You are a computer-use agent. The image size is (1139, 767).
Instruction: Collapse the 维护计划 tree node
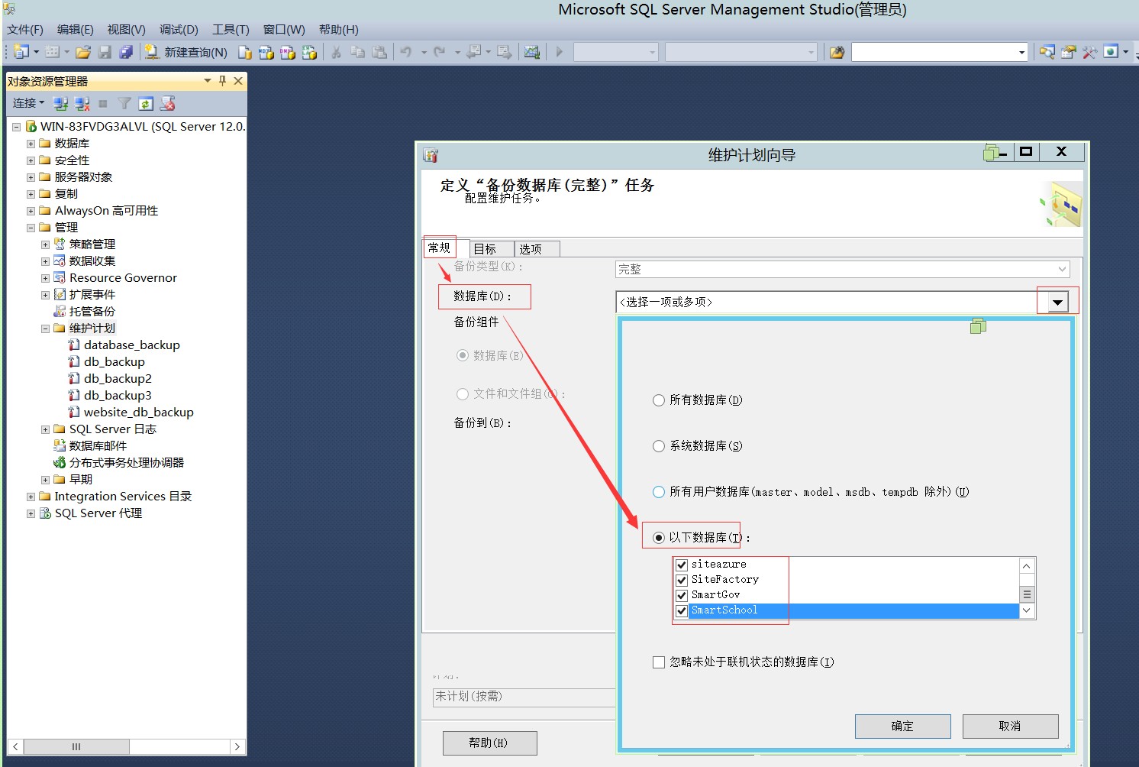[x=44, y=328]
